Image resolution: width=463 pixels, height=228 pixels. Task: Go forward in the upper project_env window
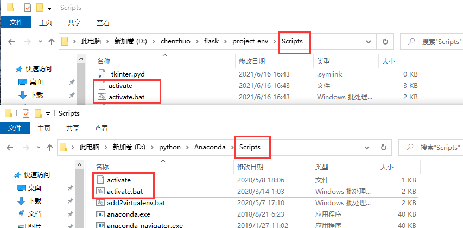[28, 42]
